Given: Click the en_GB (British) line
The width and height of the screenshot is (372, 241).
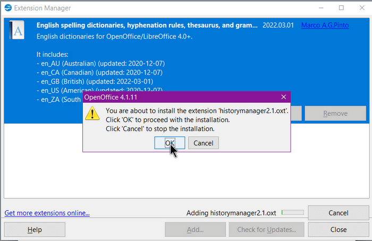Looking at the screenshot, I should [x=95, y=81].
